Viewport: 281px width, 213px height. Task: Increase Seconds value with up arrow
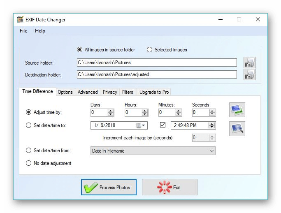212,111
